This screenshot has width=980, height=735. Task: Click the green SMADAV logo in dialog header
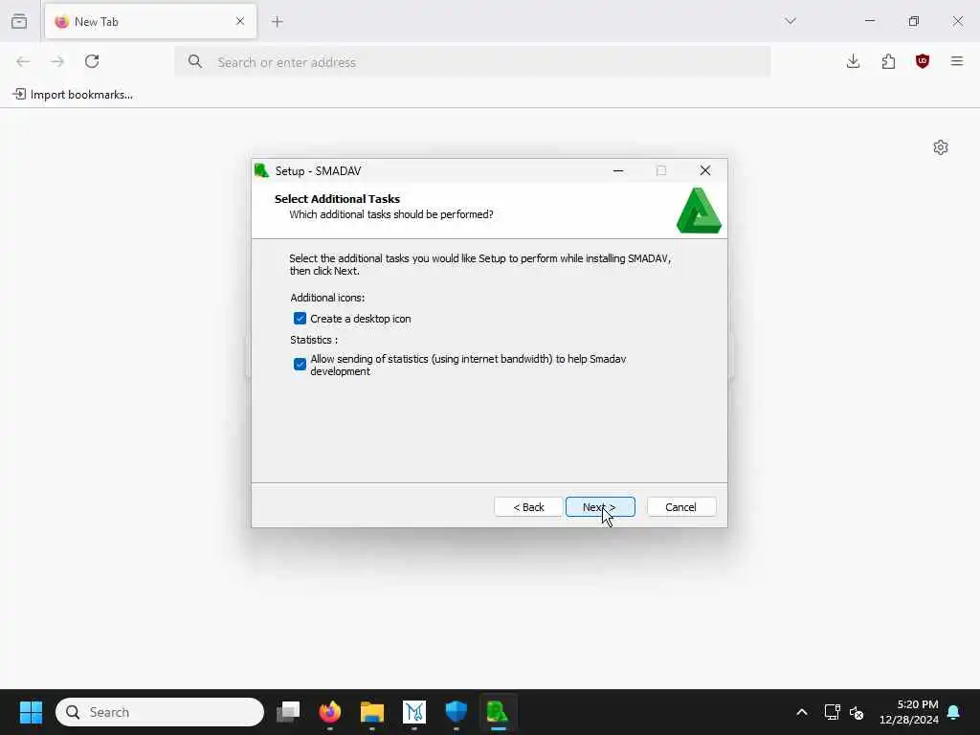tap(699, 211)
